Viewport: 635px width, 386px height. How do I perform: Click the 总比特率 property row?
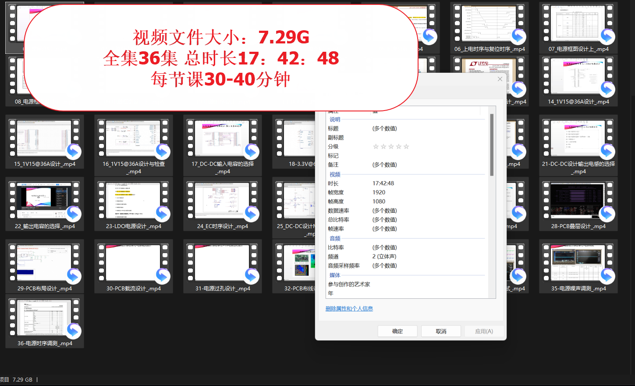click(x=406, y=220)
